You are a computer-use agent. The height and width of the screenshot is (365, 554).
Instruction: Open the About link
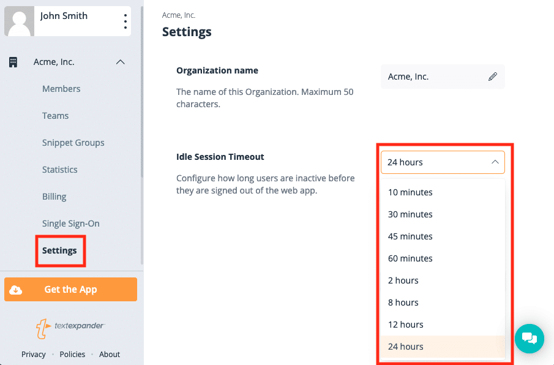(x=110, y=355)
